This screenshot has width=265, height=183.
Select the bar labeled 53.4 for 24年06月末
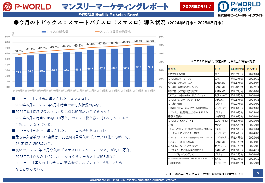pos(19,72)
